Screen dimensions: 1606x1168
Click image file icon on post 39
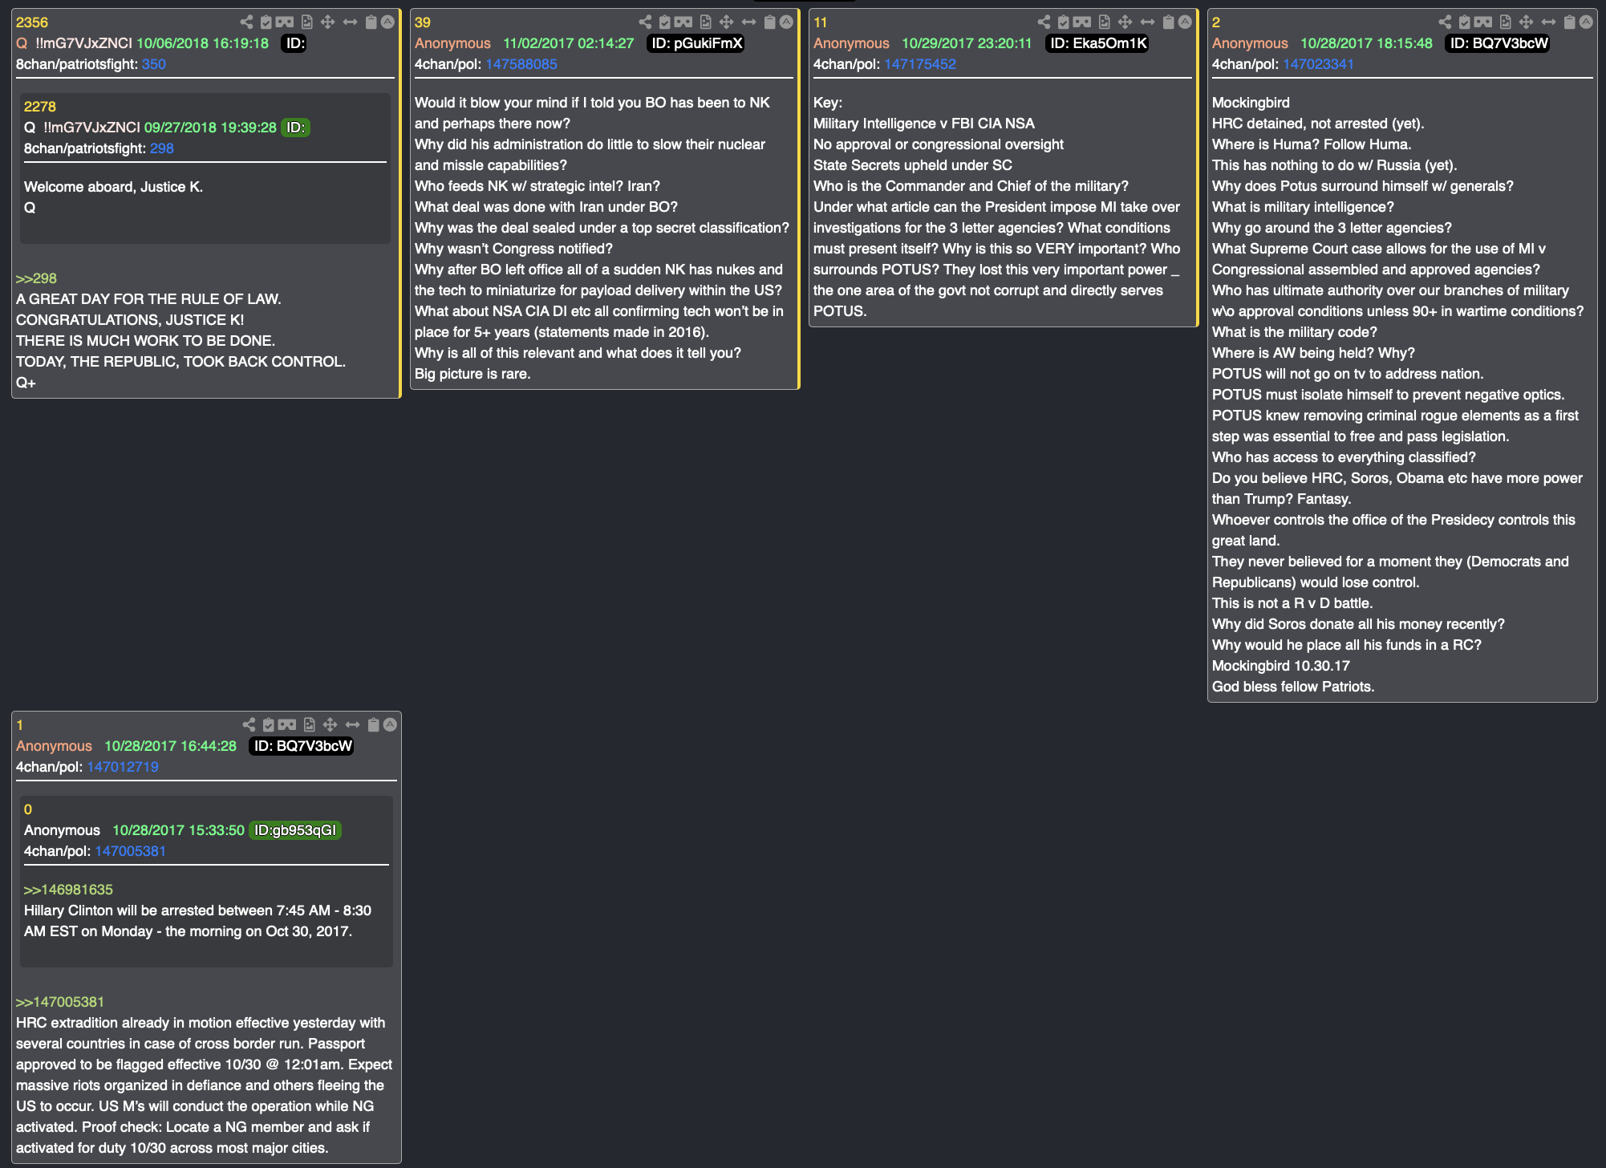[705, 22]
